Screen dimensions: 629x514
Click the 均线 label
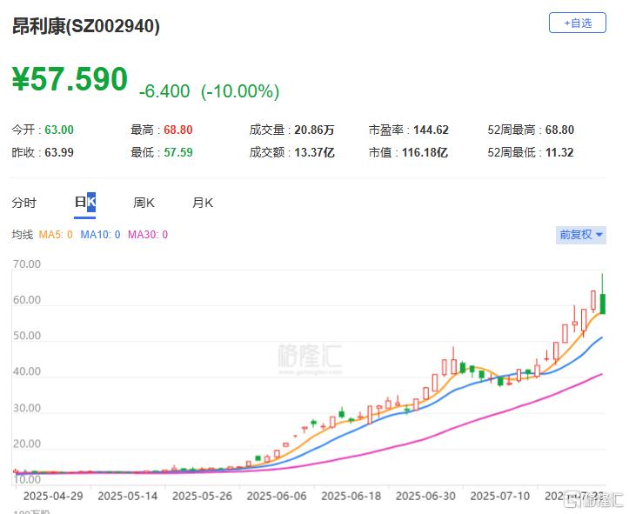[22, 235]
